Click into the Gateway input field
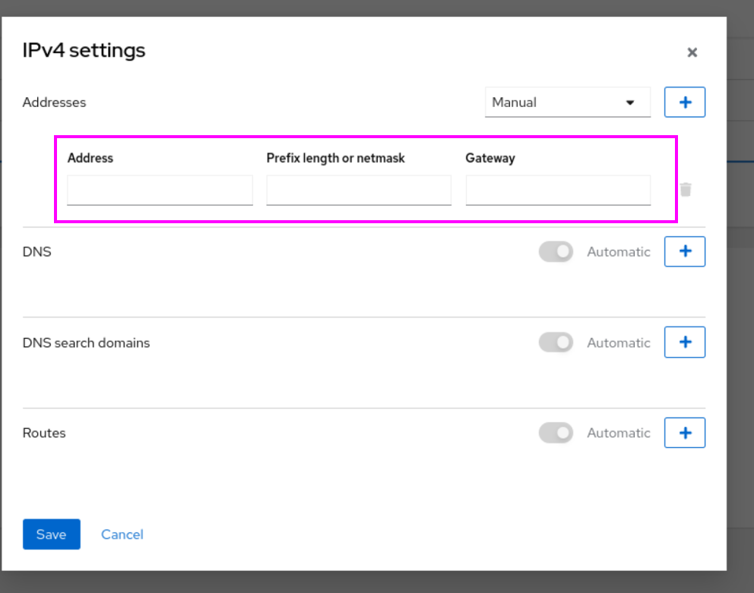Image resolution: width=754 pixels, height=593 pixels. 558,191
